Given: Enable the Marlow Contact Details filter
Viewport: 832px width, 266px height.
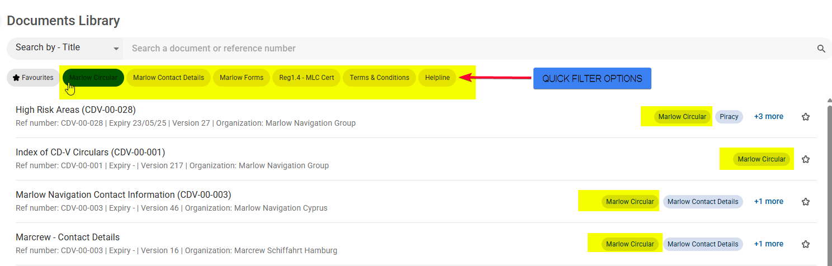Looking at the screenshot, I should [168, 78].
